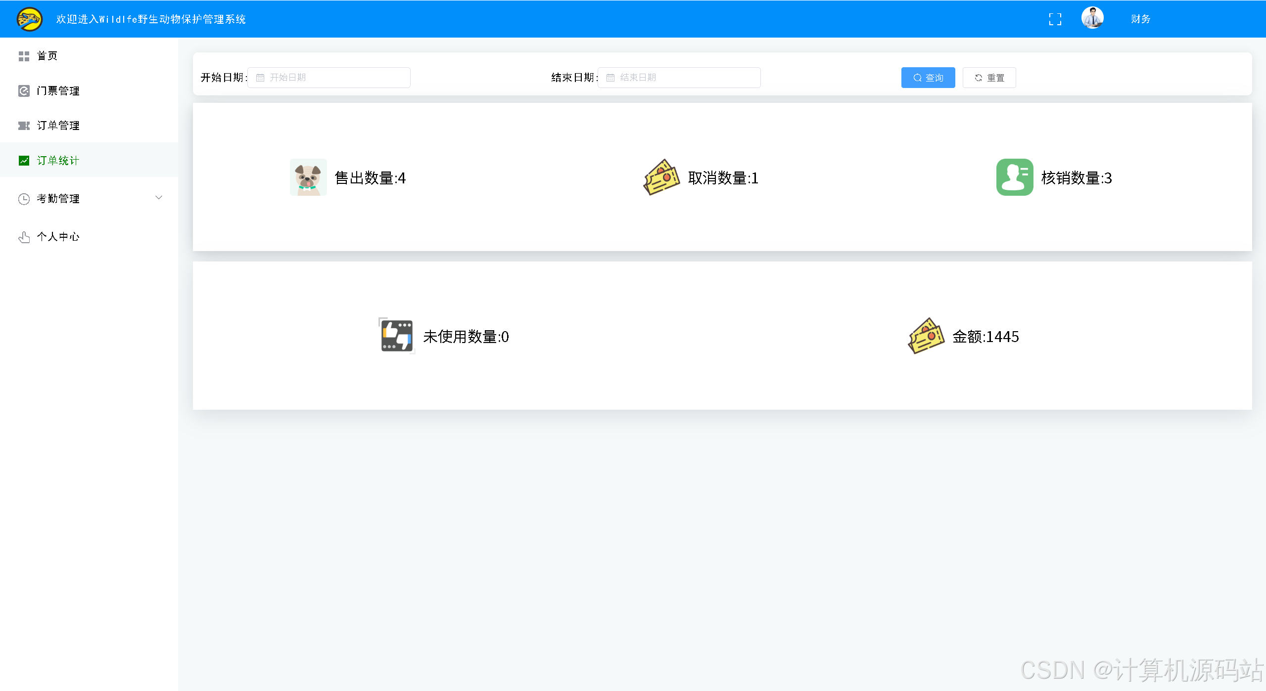Screen dimensions: 1266x691
Task: Expand the 考勤管理 submenu chevron
Action: tap(159, 198)
